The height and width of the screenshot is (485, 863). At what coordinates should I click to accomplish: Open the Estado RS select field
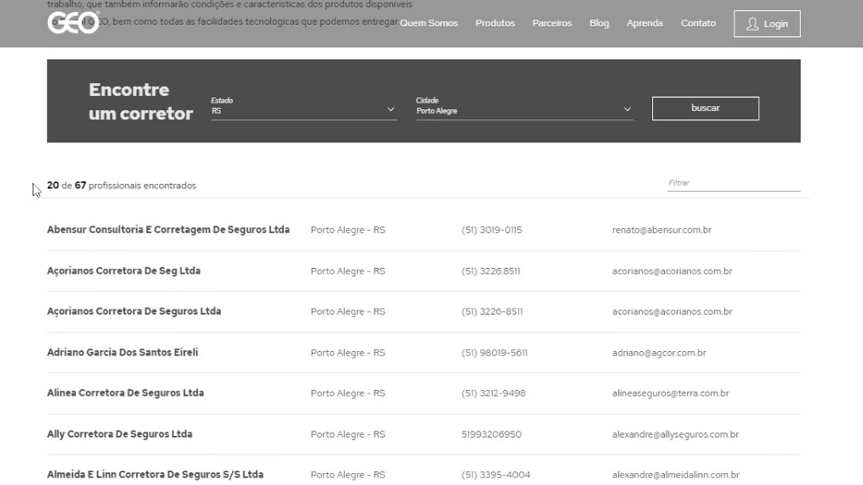pos(297,110)
